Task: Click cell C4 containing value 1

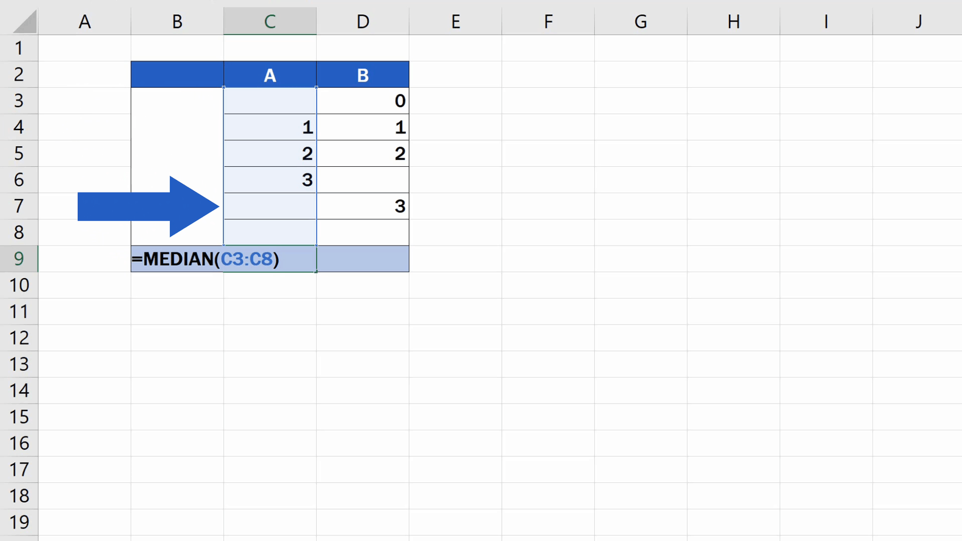Action: [269, 127]
